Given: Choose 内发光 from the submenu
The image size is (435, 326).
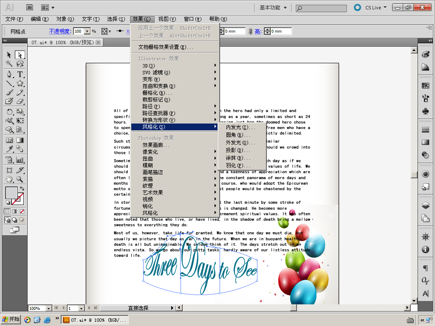Looking at the screenshot, I should point(242,127).
